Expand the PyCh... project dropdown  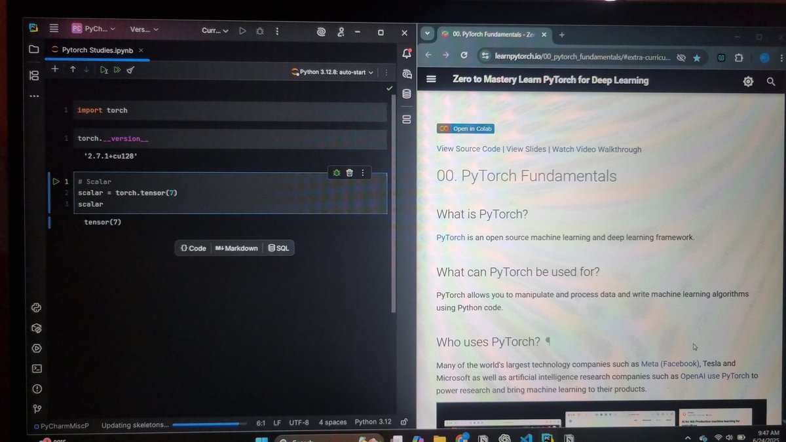pos(94,29)
